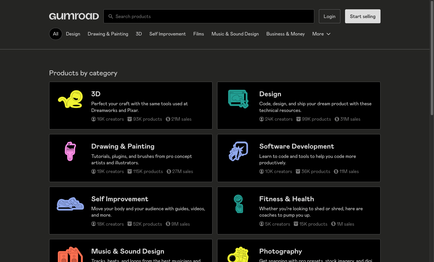Click the '52K products' text
This screenshot has height=262, width=434.
click(x=148, y=224)
